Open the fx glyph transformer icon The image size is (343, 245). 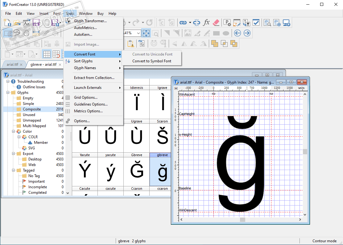pyautogui.click(x=206, y=23)
